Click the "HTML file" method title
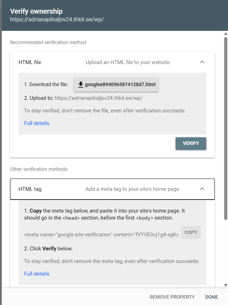The width and height of the screenshot is (228, 305). pos(30,62)
